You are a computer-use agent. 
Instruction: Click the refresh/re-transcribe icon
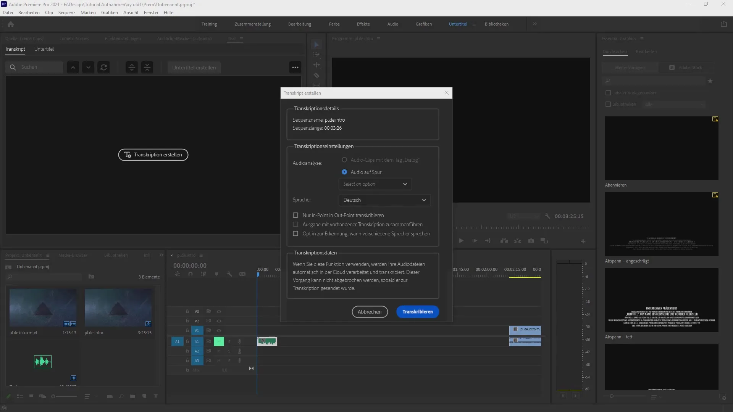[x=103, y=68]
